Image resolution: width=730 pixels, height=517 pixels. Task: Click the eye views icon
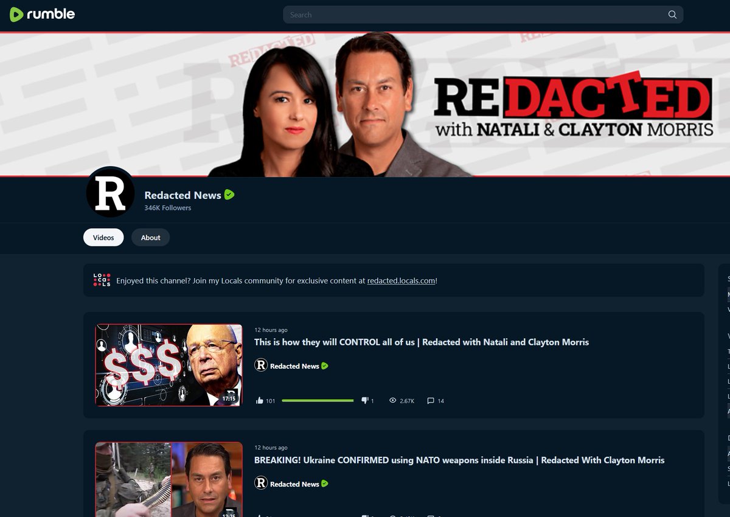pyautogui.click(x=393, y=401)
